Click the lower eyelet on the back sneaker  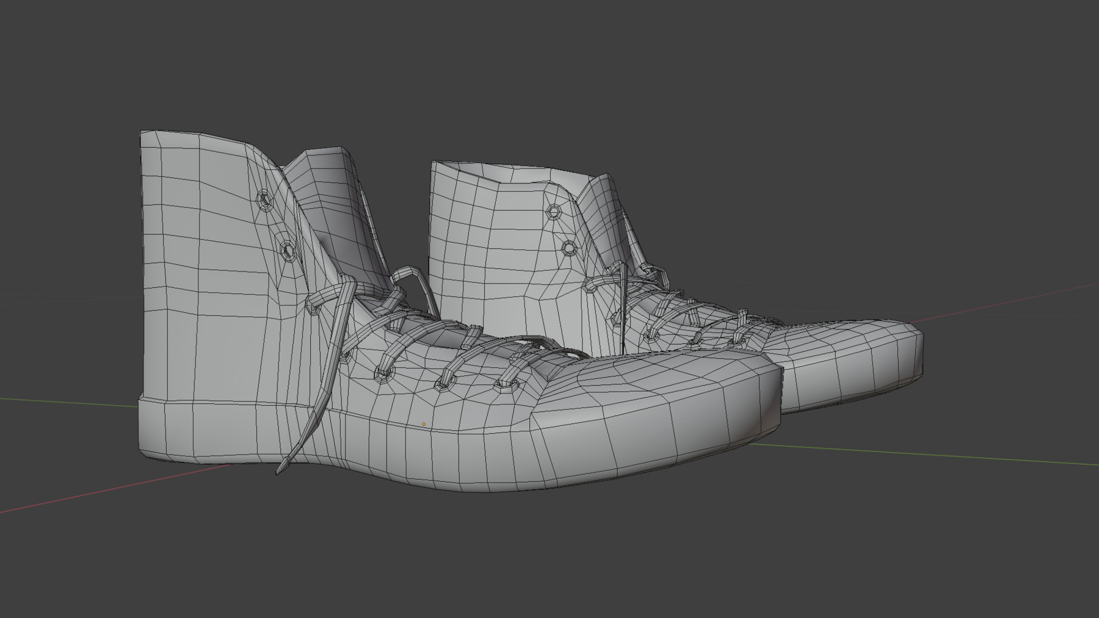(x=570, y=247)
